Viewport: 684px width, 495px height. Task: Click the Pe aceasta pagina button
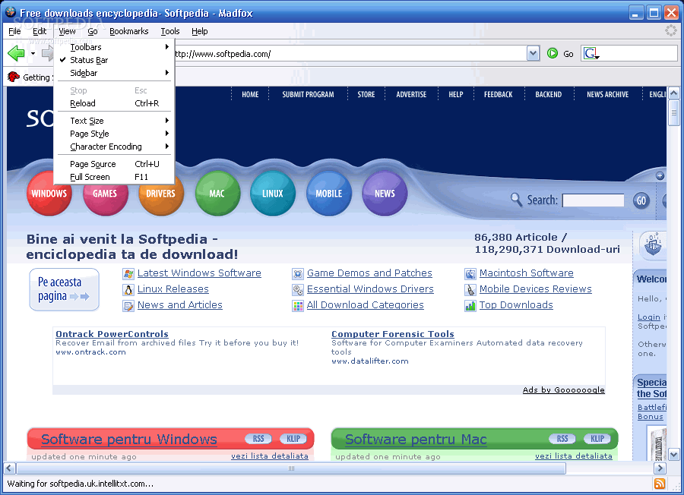tap(64, 290)
